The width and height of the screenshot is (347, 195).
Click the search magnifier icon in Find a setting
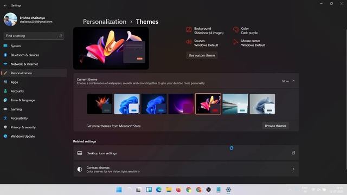[x=61, y=36]
